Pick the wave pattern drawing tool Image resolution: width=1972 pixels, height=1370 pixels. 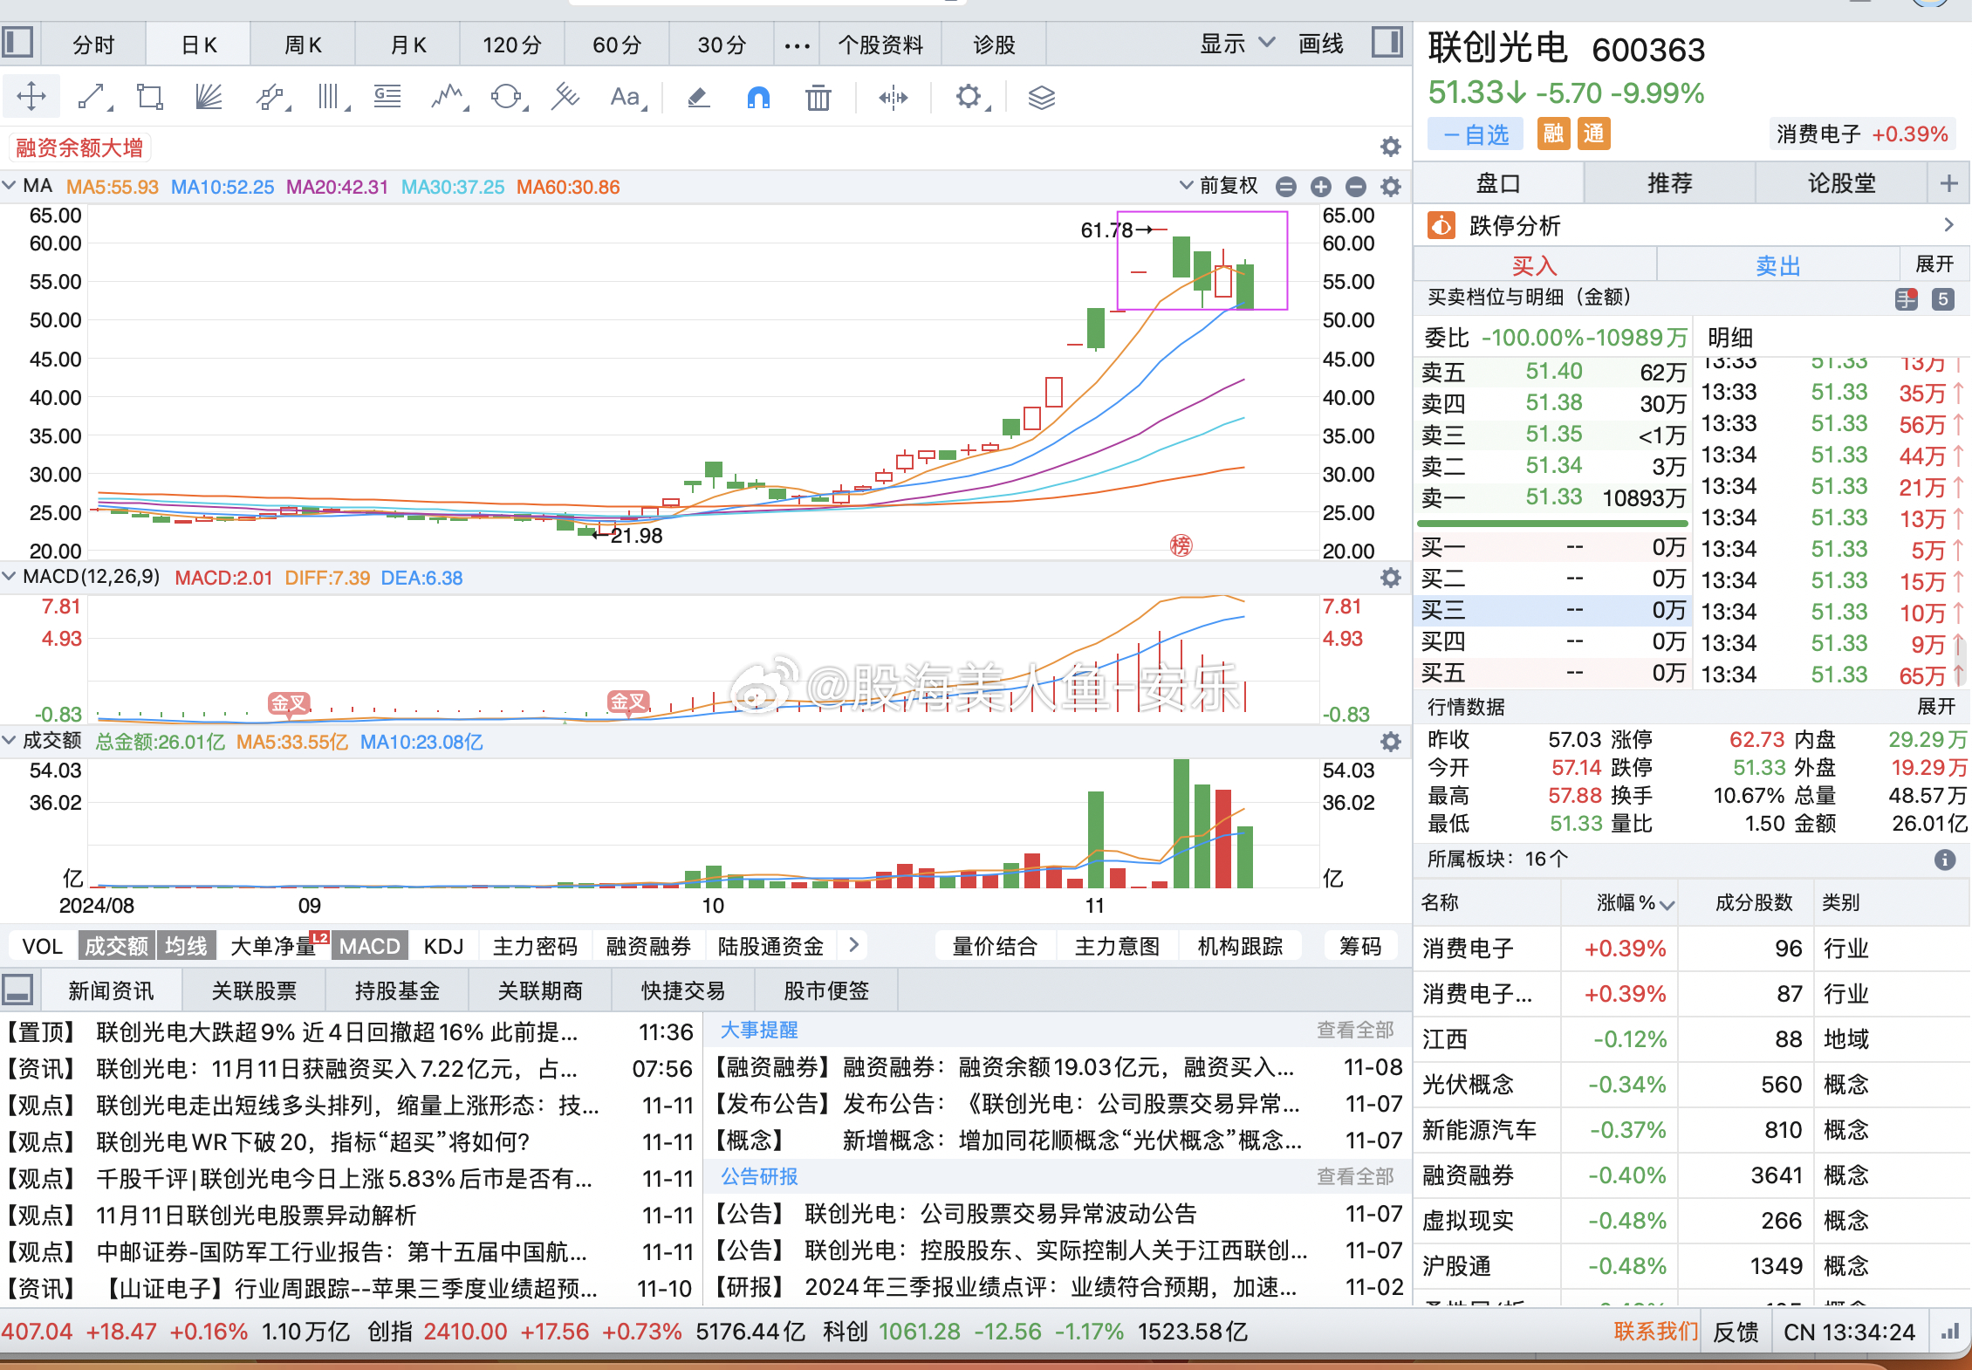[448, 97]
